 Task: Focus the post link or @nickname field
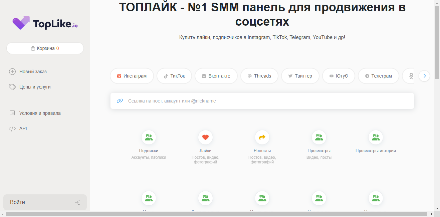262,101
